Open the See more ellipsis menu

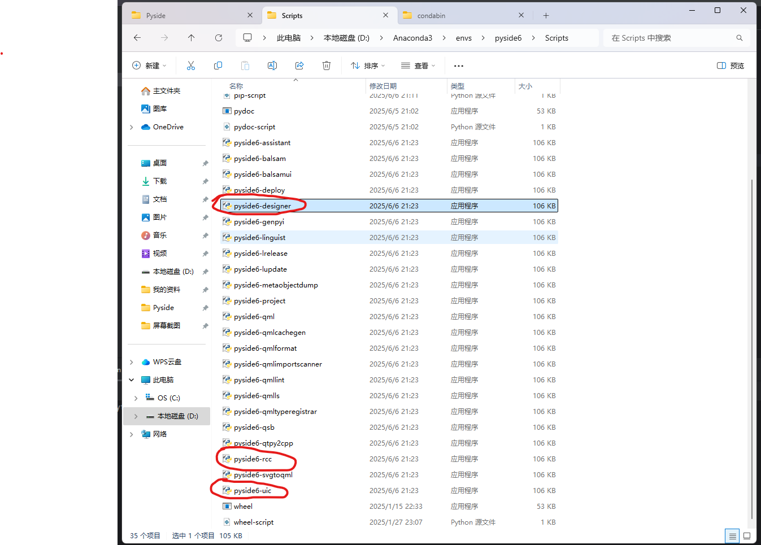click(x=459, y=66)
